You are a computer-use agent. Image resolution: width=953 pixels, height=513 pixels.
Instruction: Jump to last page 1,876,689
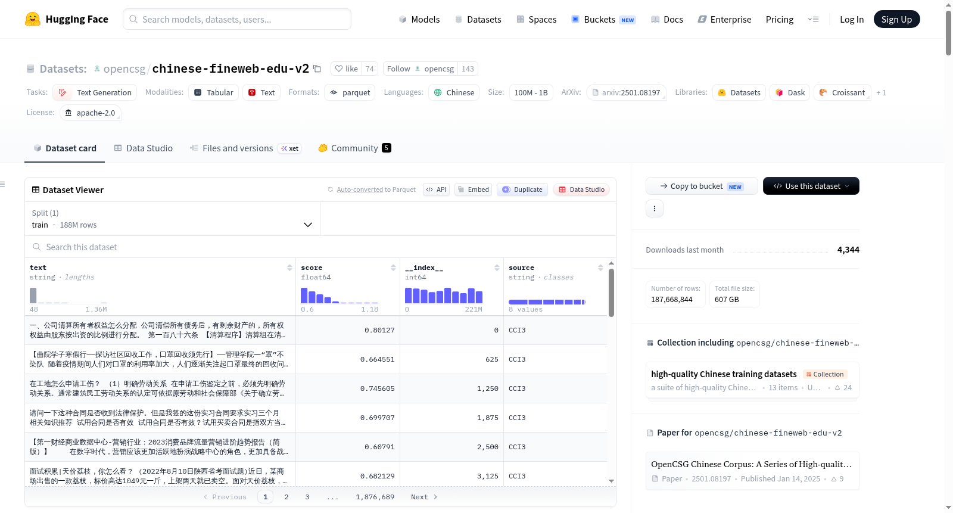[375, 497]
